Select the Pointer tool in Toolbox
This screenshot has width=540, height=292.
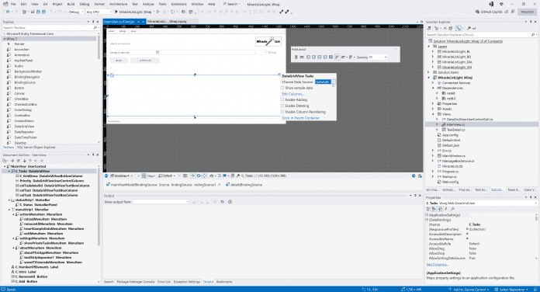click(19, 43)
